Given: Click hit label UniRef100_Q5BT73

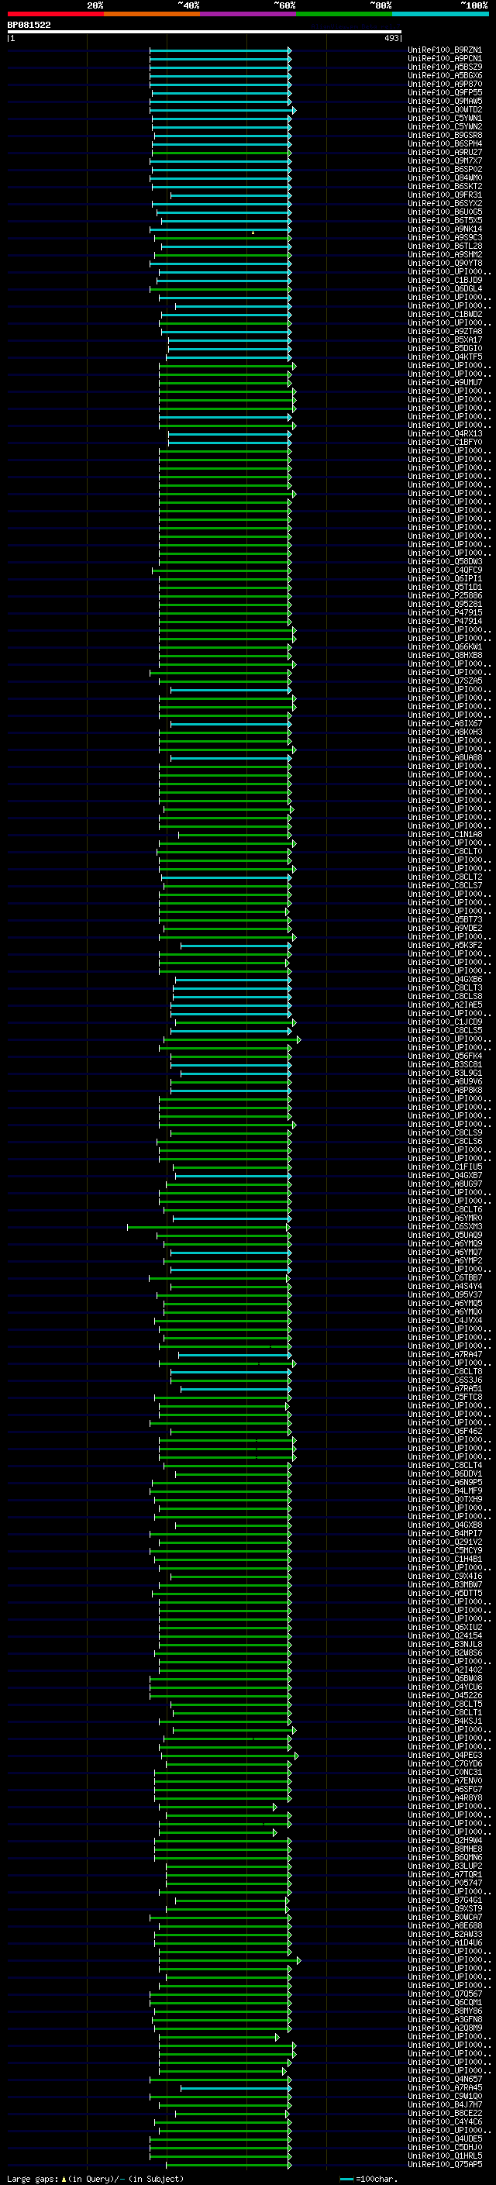Looking at the screenshot, I should [444, 919].
